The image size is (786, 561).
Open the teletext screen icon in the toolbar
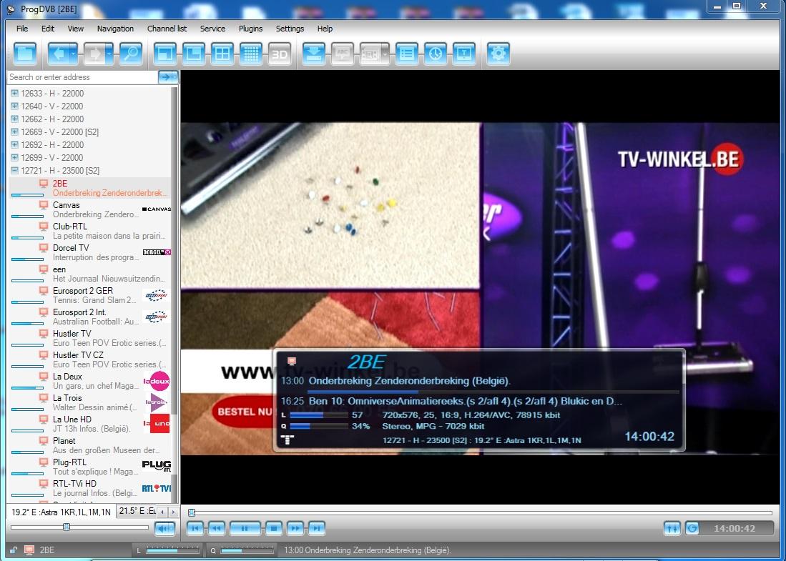[x=464, y=54]
